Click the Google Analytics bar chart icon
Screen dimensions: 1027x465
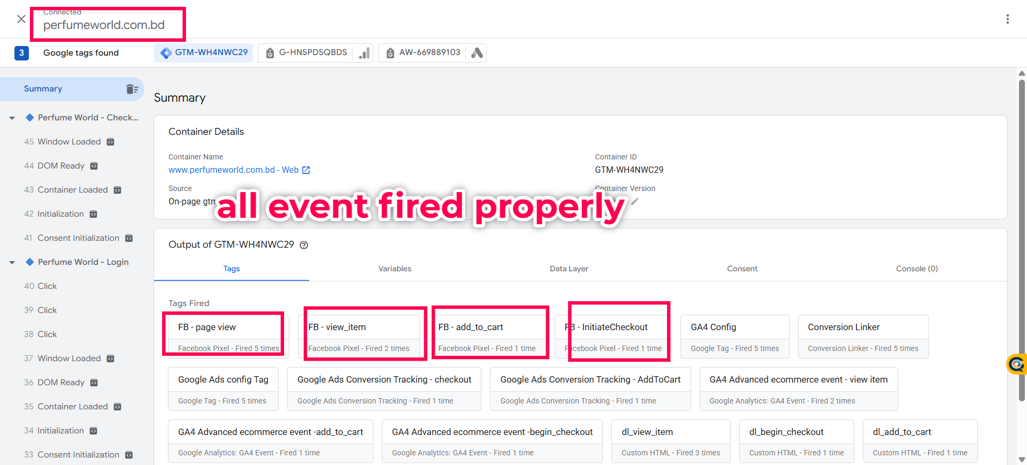364,53
